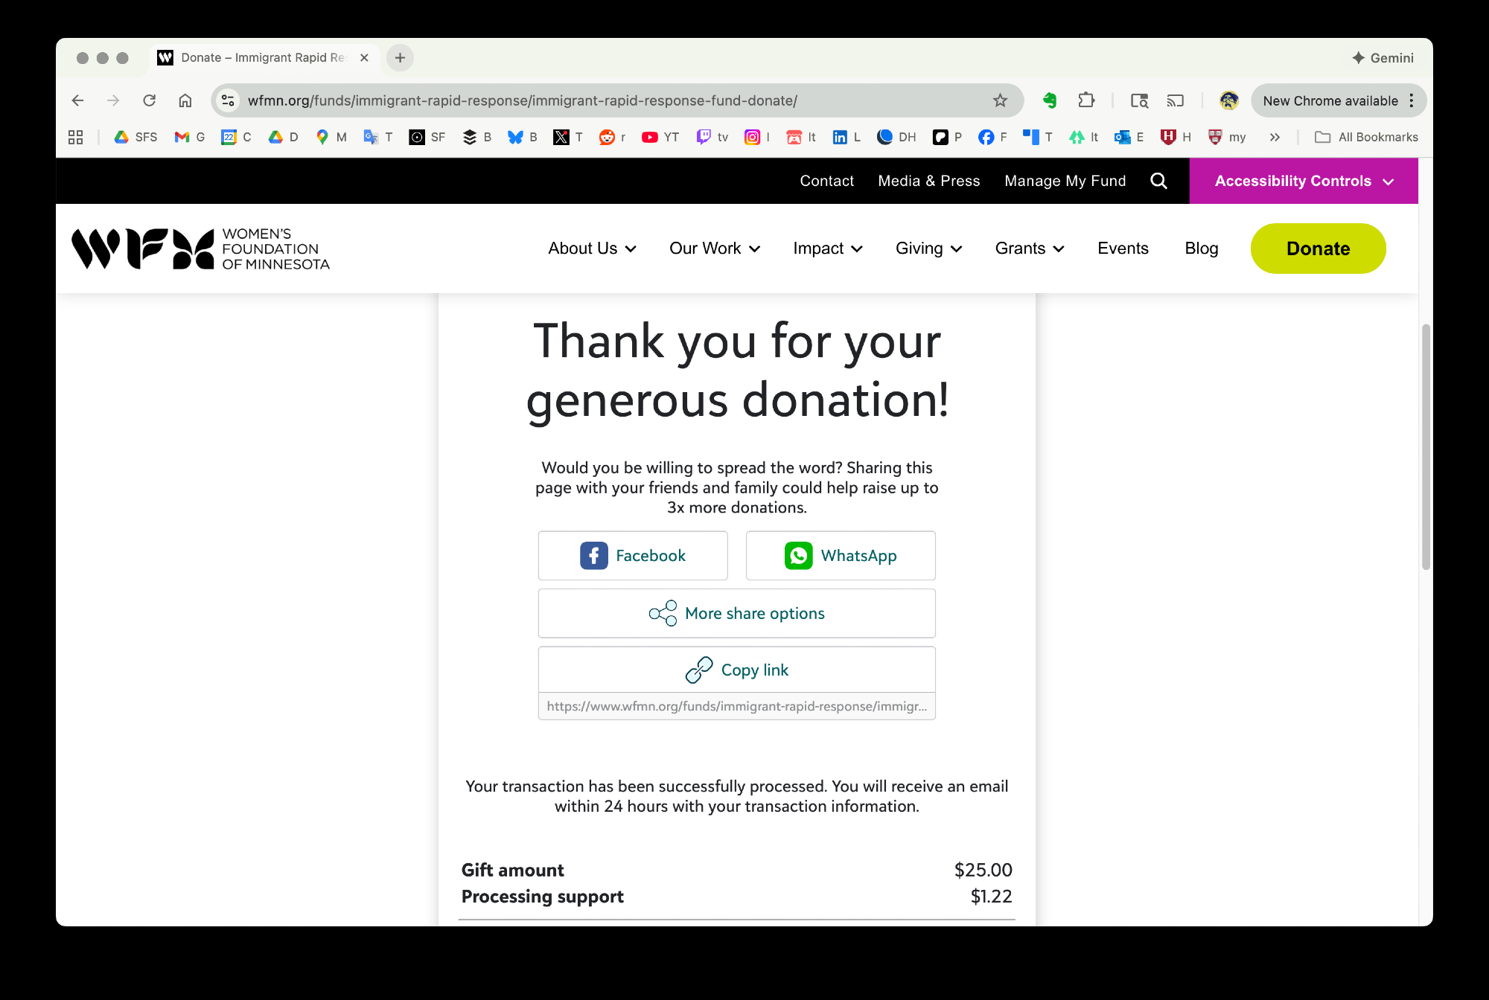Reload the page
Image resolution: width=1489 pixels, height=1000 pixels.
point(150,100)
